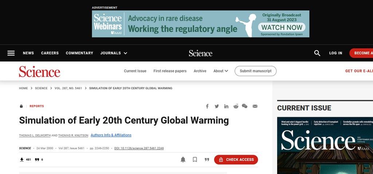Open the Current Issue cover thumbnail
Screen dimensions: 373x174
tap(325, 145)
